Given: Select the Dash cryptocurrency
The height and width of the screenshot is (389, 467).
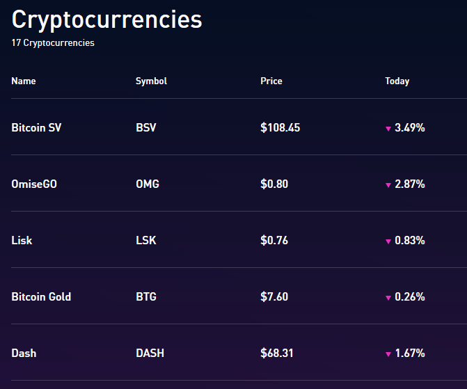Looking at the screenshot, I should [x=24, y=354].
